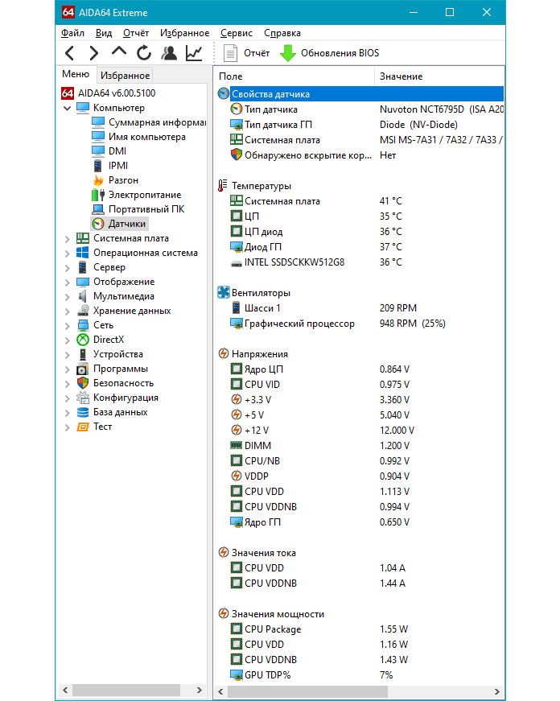Switch to the Избранное tab in sidebar

(x=126, y=76)
